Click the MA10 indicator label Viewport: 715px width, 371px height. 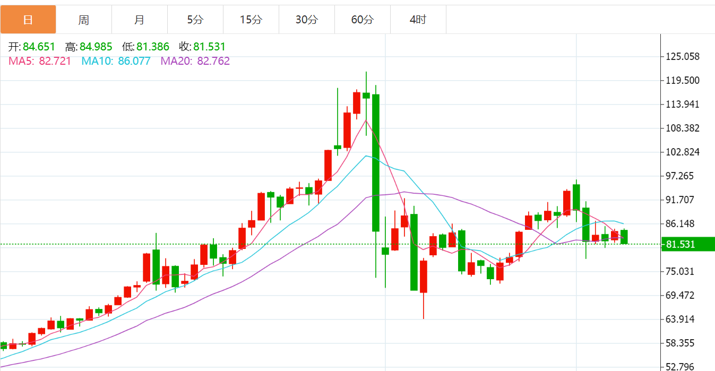(116, 61)
